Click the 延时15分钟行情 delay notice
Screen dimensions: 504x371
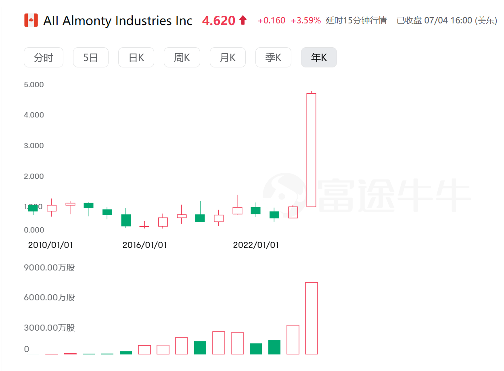coord(356,21)
